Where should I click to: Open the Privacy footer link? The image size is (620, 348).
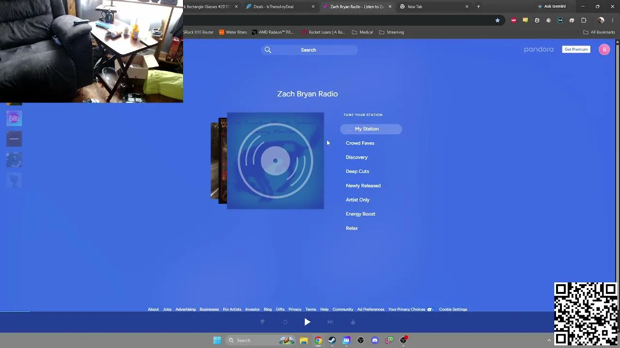(x=295, y=309)
